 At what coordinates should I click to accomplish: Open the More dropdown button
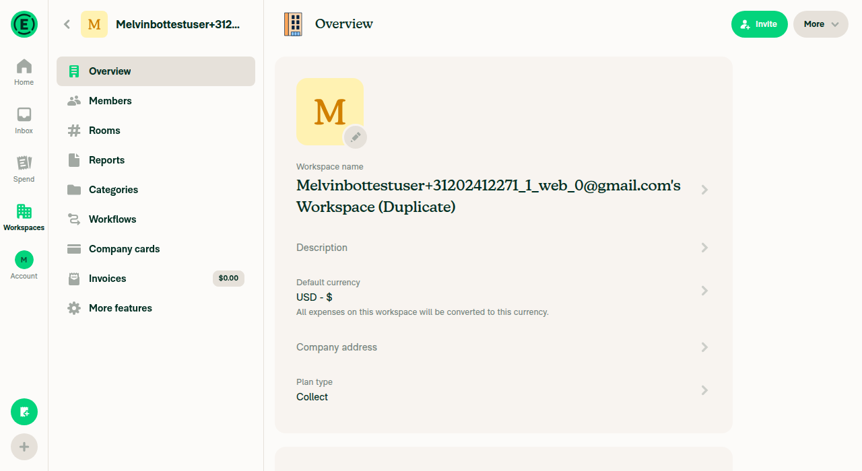pos(821,24)
